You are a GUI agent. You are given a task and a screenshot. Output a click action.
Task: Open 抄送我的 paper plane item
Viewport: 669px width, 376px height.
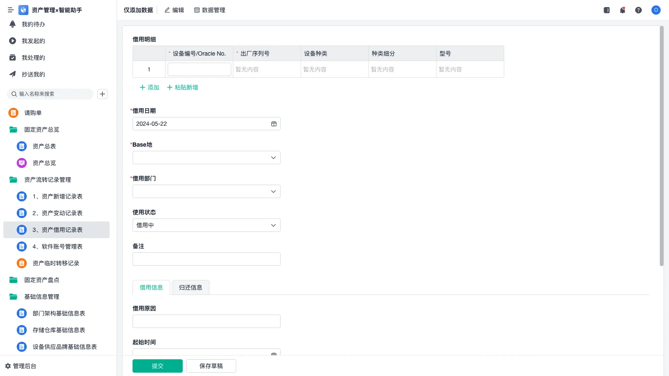point(13,74)
